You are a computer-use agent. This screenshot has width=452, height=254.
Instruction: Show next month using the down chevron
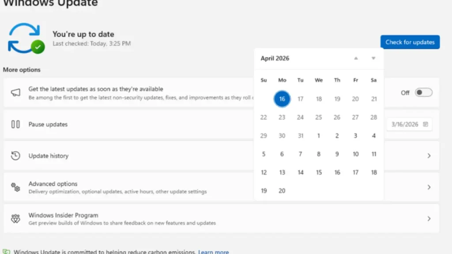coord(373,58)
